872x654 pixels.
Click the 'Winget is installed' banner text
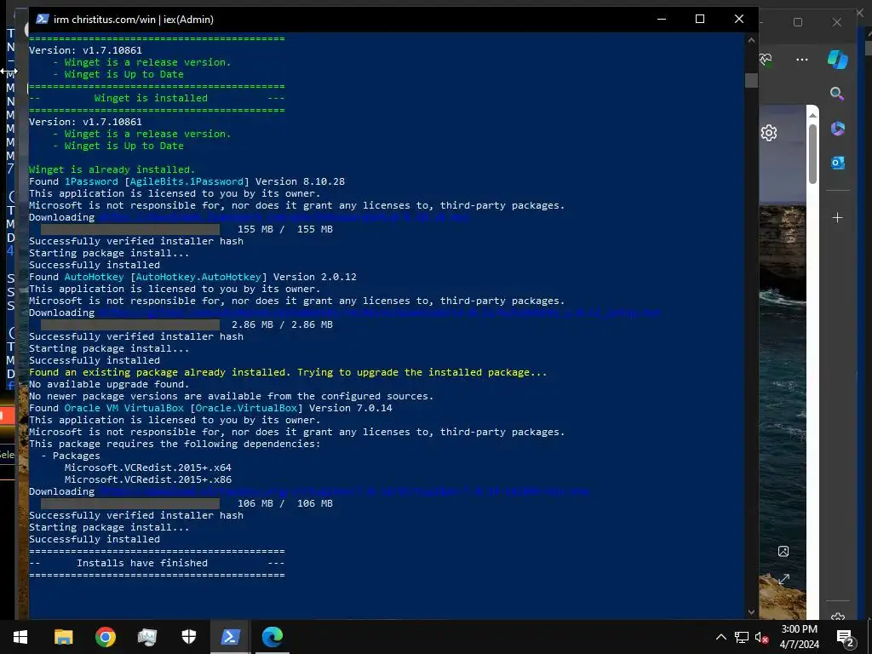(x=151, y=98)
